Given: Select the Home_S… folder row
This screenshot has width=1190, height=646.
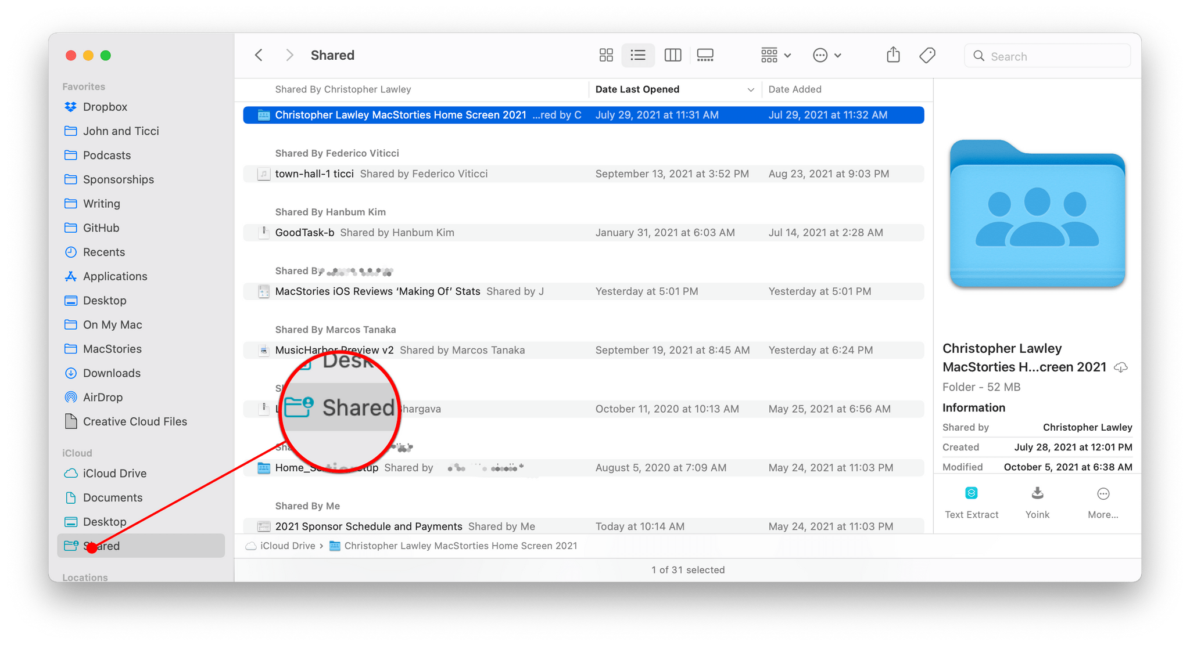Looking at the screenshot, I should 583,467.
